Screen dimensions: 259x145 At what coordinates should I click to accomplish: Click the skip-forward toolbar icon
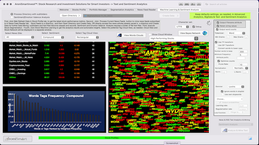point(187,4)
